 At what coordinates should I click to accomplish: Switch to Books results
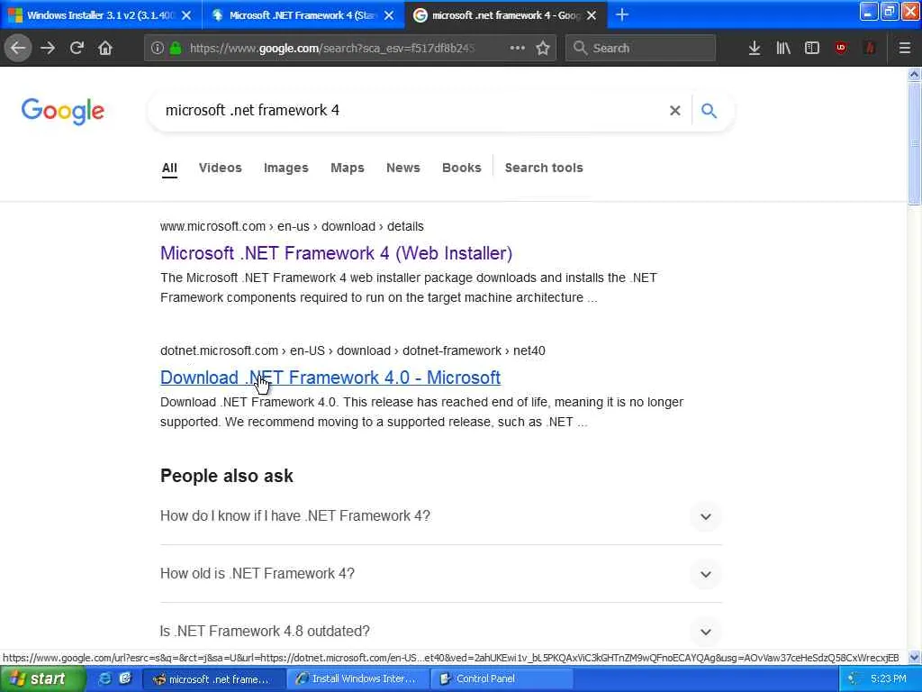(462, 168)
